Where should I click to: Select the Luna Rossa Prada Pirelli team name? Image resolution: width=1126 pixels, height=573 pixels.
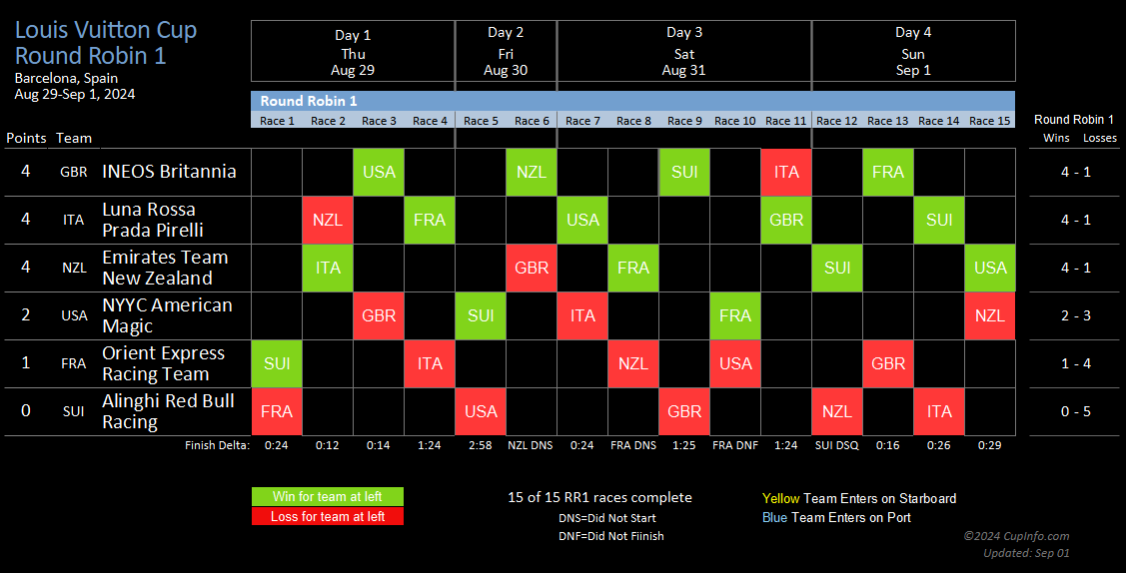click(x=153, y=220)
